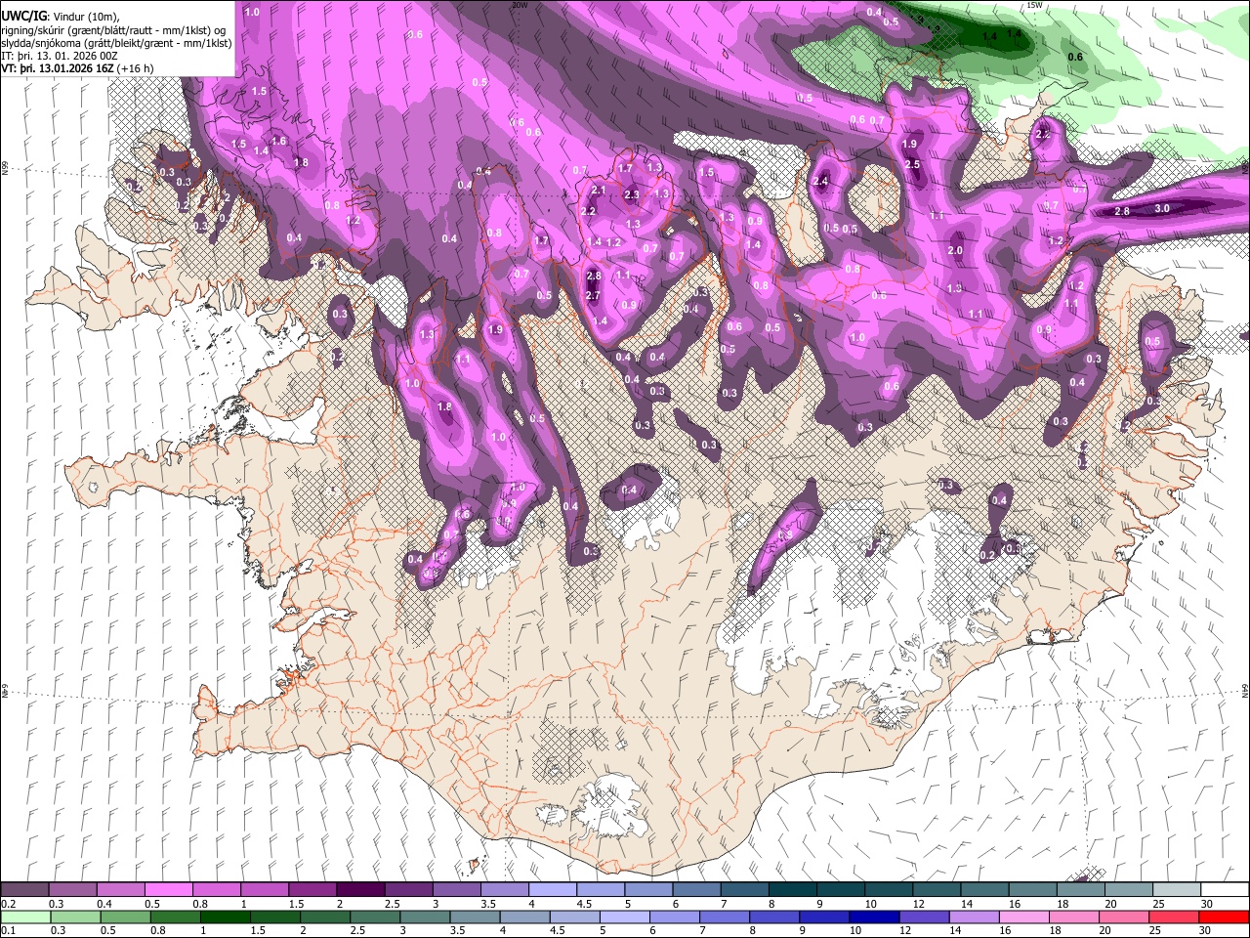
Task: Select the slate blue 6 snow legend swatch
Action: pos(696,890)
